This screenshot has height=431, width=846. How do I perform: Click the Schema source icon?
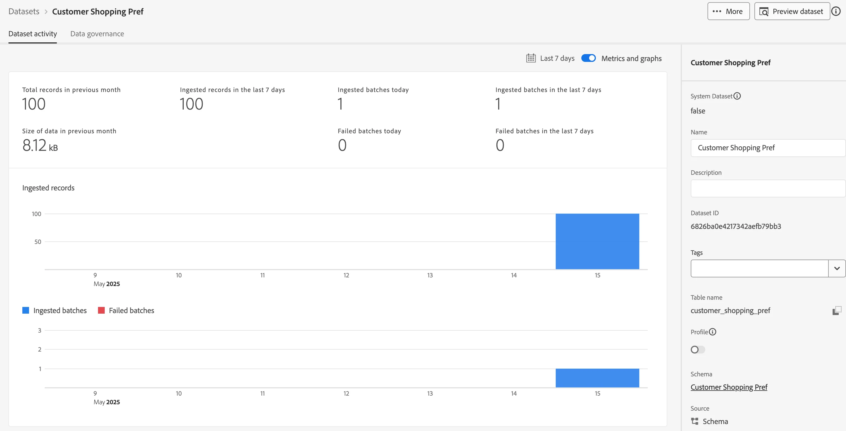[x=695, y=421]
